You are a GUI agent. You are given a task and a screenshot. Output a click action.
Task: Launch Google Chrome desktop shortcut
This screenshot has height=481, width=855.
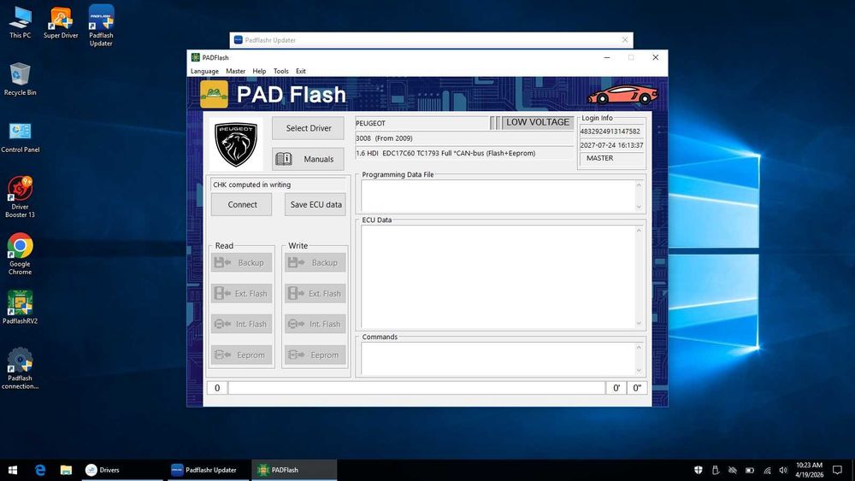click(21, 254)
